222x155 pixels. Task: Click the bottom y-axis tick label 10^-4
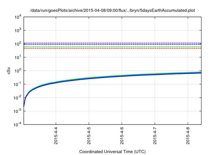[18, 125]
